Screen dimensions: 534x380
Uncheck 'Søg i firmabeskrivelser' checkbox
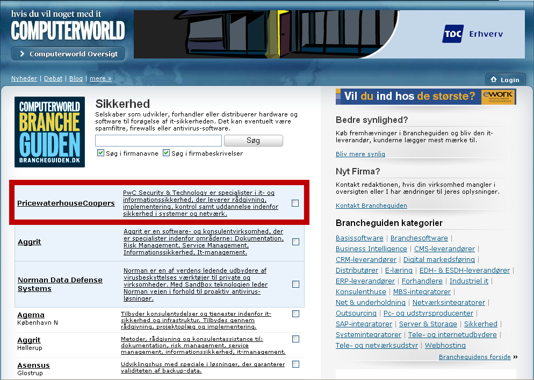pos(166,153)
